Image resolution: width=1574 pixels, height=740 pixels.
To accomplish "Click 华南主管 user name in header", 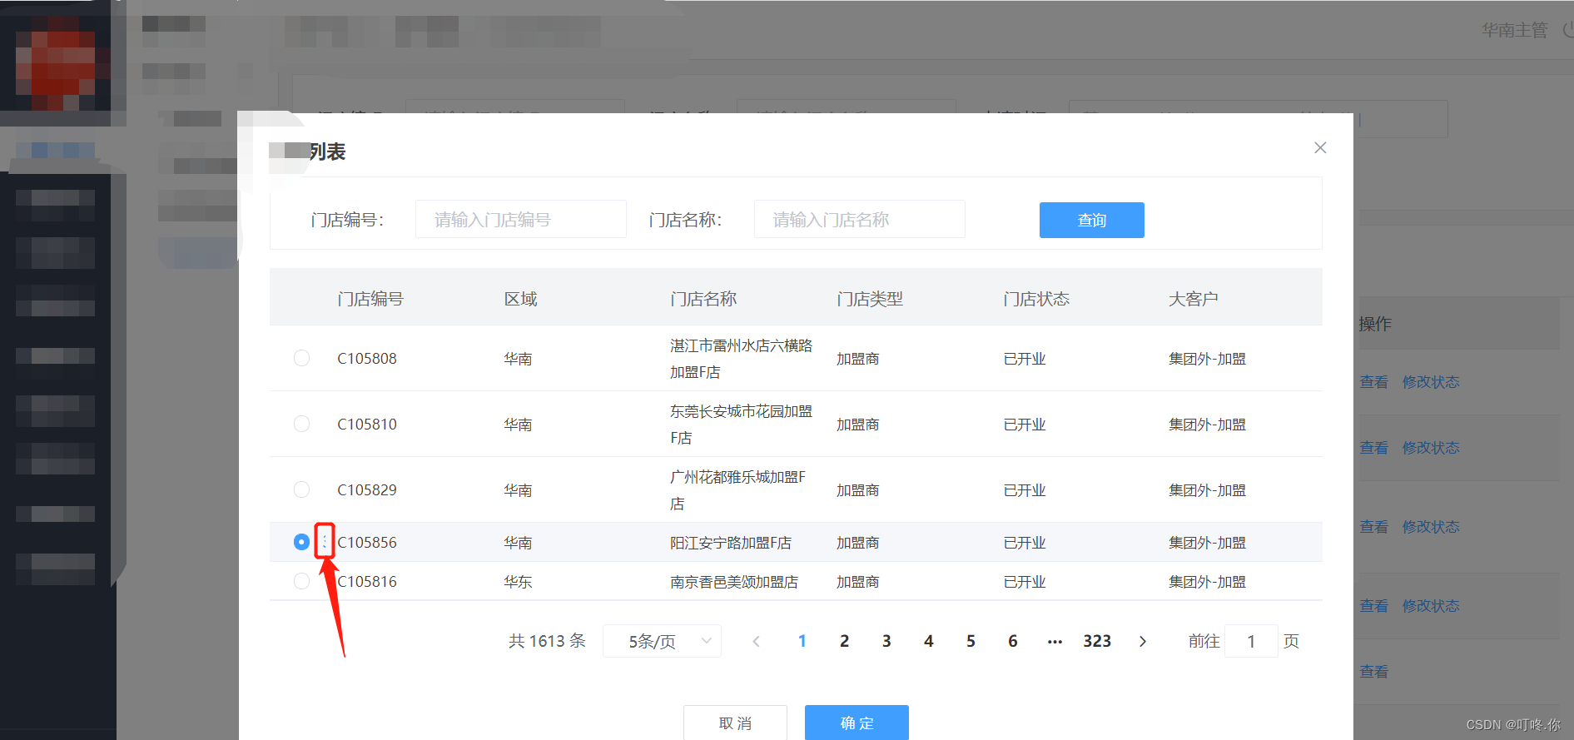I will click(1515, 30).
